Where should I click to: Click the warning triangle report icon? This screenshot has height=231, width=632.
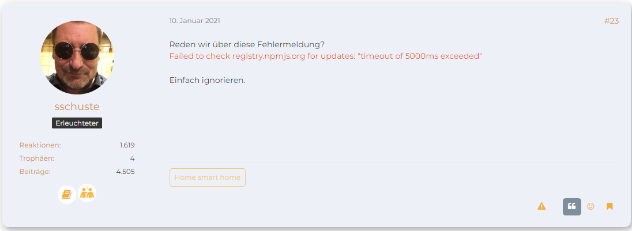[541, 206]
